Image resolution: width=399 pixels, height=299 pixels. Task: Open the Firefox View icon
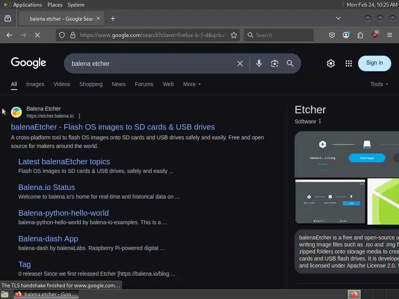(8, 19)
